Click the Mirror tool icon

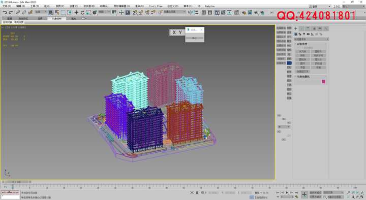[190, 12]
